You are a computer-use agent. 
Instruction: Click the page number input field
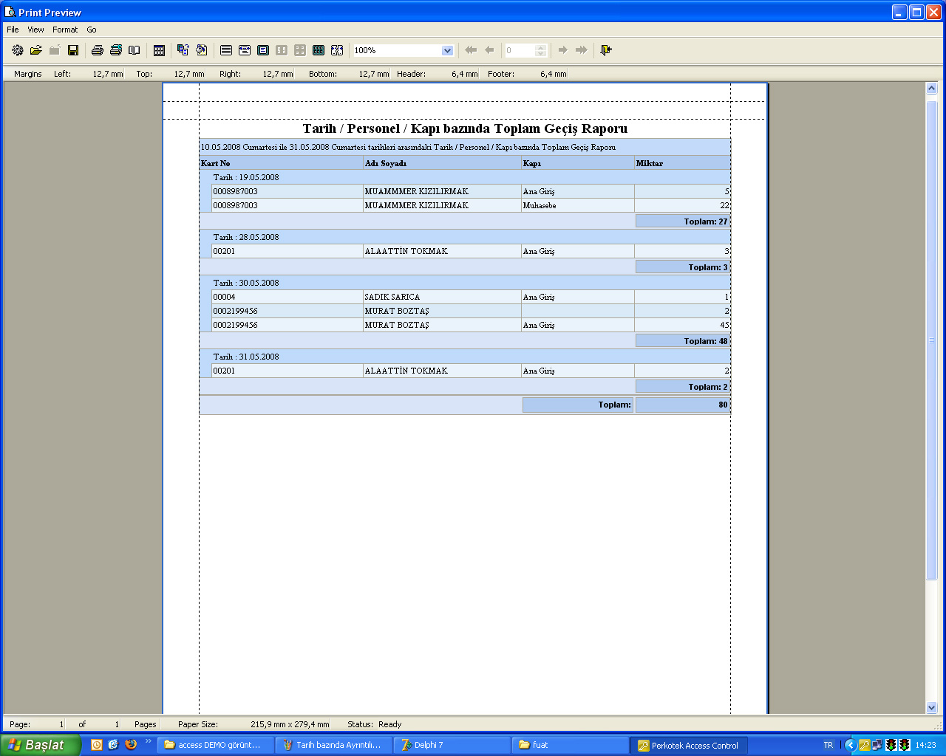click(x=520, y=50)
